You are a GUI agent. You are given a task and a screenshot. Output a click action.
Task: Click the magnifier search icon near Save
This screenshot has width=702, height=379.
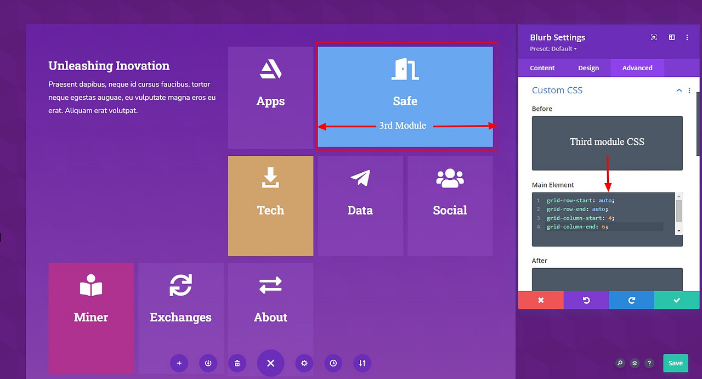click(620, 363)
